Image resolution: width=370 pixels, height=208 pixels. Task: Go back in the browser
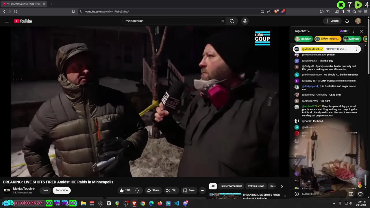point(4,12)
